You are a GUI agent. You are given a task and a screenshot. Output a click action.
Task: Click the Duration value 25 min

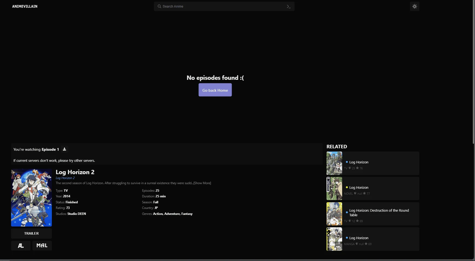[161, 196]
